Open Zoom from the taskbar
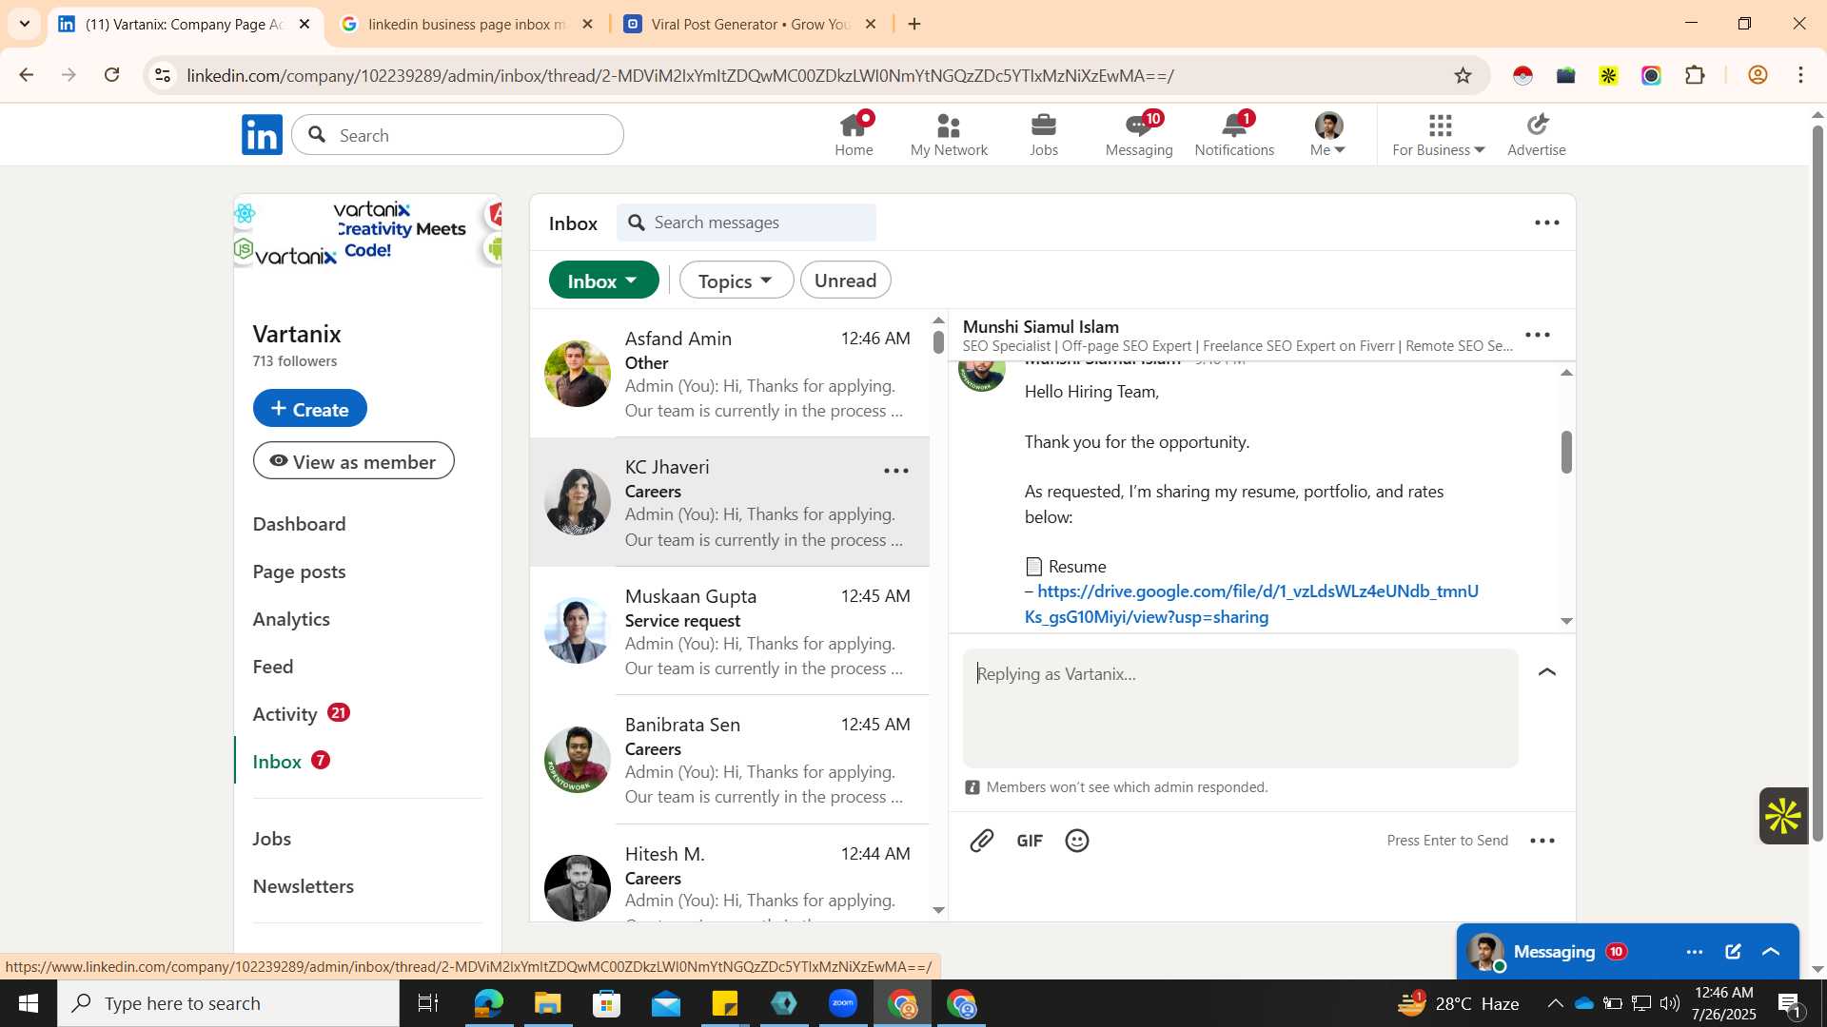 tap(843, 1003)
